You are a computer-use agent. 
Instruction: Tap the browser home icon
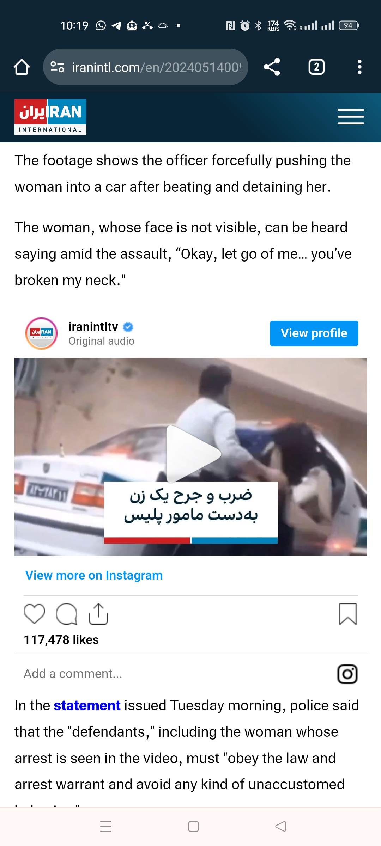[x=22, y=67]
